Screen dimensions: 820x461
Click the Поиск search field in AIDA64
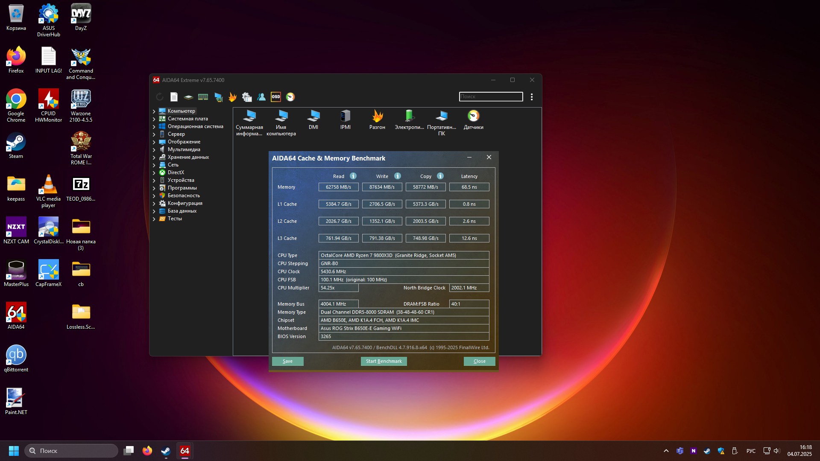pos(491,96)
